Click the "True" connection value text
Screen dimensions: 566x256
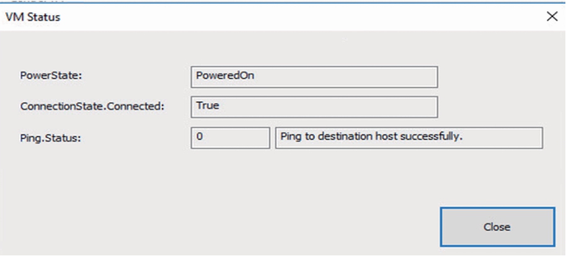click(x=208, y=105)
